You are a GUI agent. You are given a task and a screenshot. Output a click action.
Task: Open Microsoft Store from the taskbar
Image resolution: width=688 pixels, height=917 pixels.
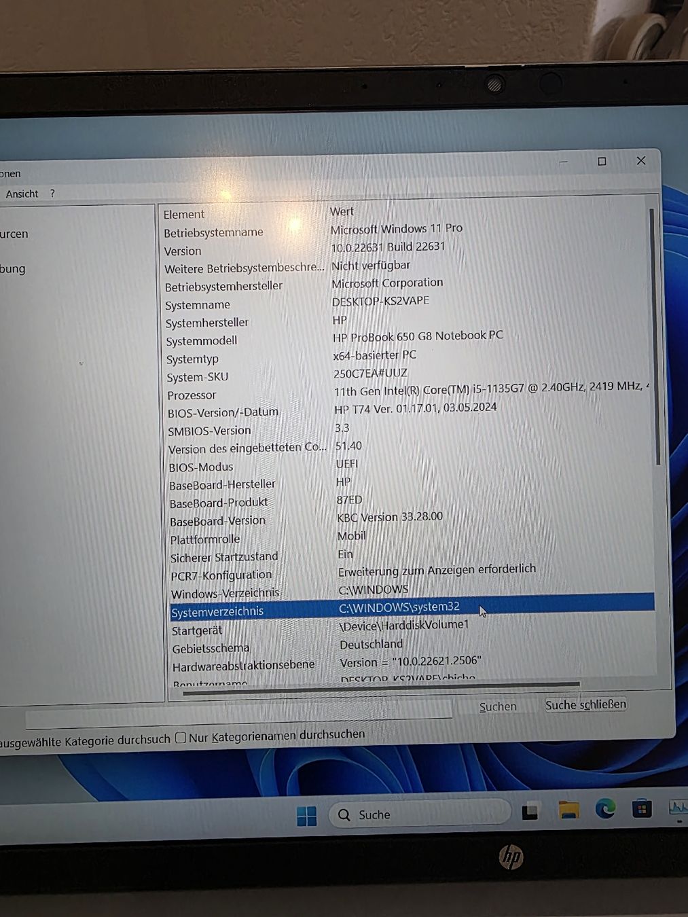coord(642,808)
